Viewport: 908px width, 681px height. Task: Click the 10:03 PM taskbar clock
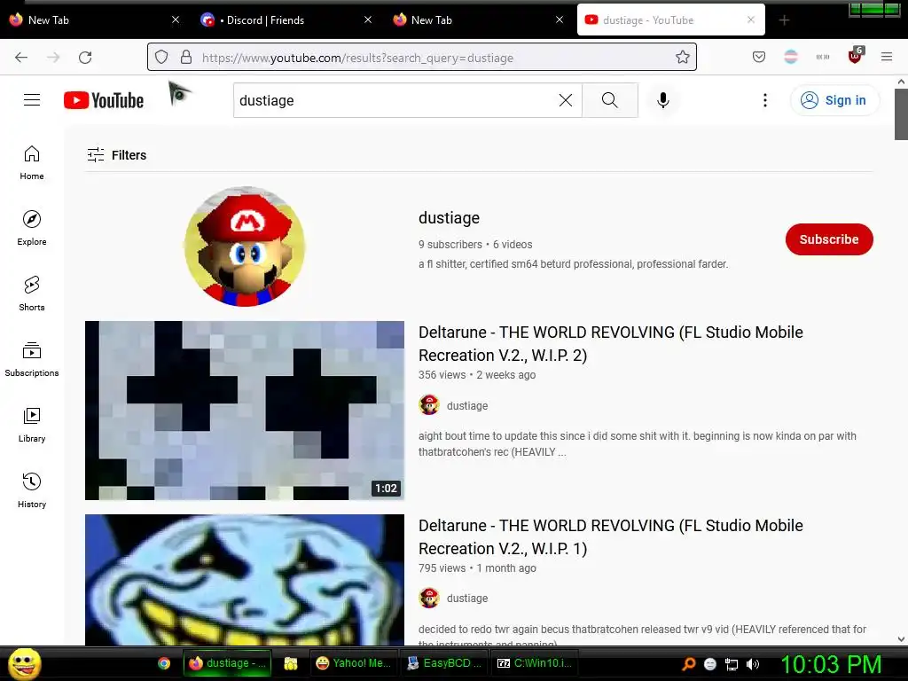pos(831,664)
